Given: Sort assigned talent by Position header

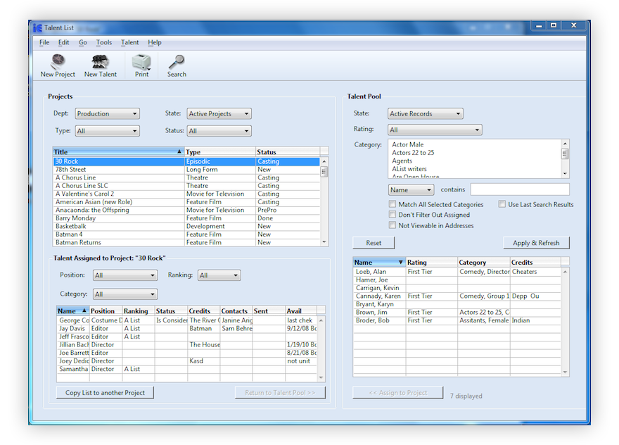Looking at the screenshot, I should (106, 311).
